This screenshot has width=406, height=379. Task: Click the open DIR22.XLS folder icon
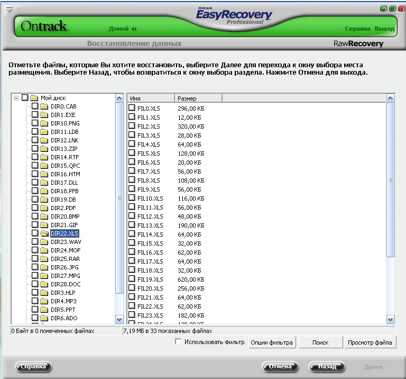44,233
